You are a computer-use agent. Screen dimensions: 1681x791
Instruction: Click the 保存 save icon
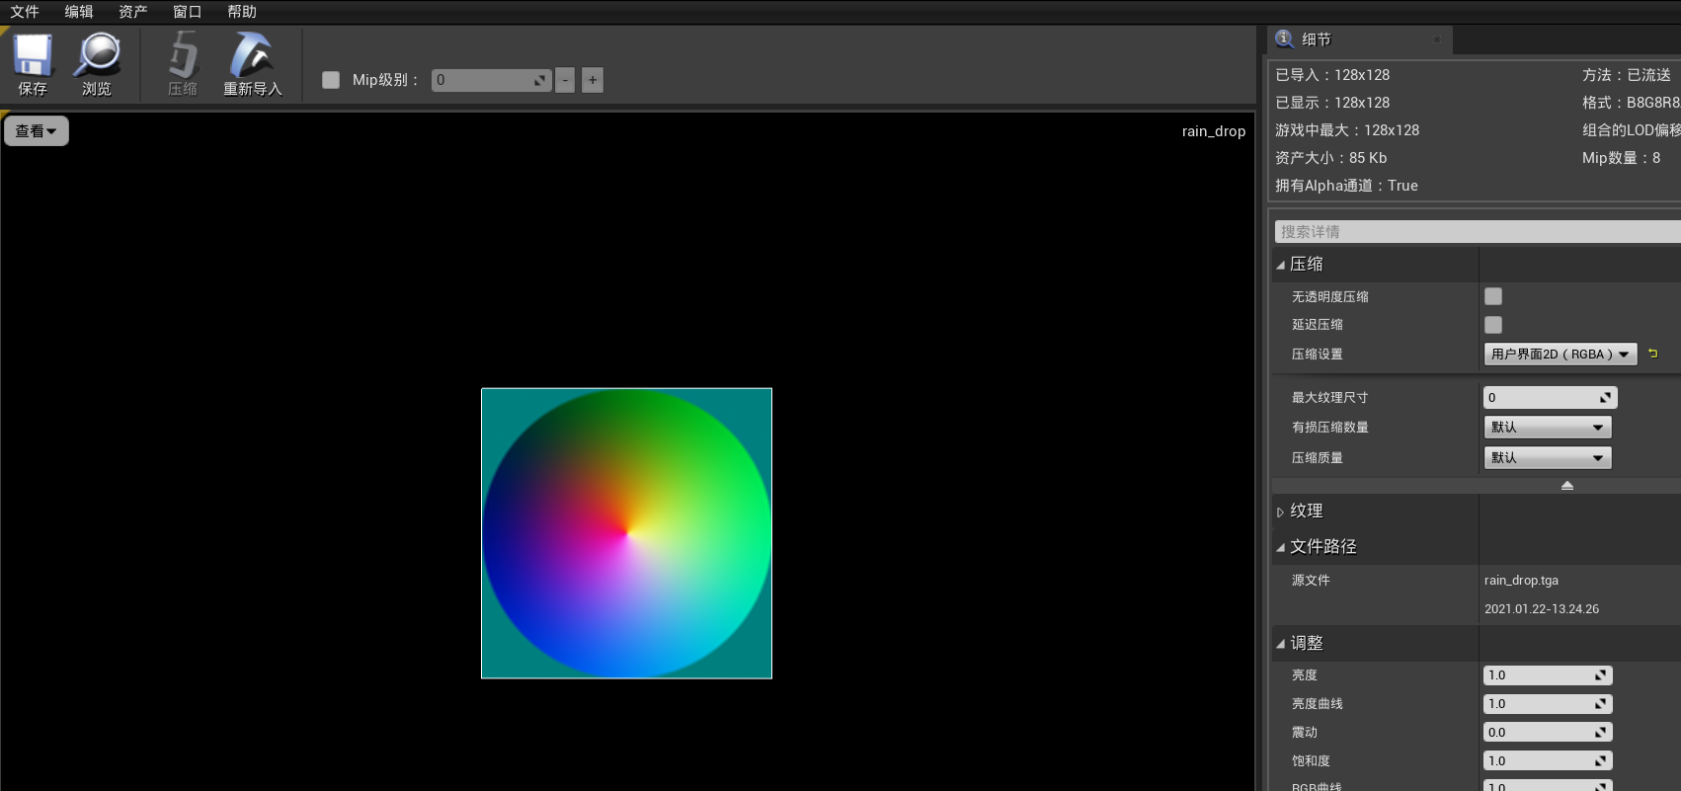click(32, 55)
